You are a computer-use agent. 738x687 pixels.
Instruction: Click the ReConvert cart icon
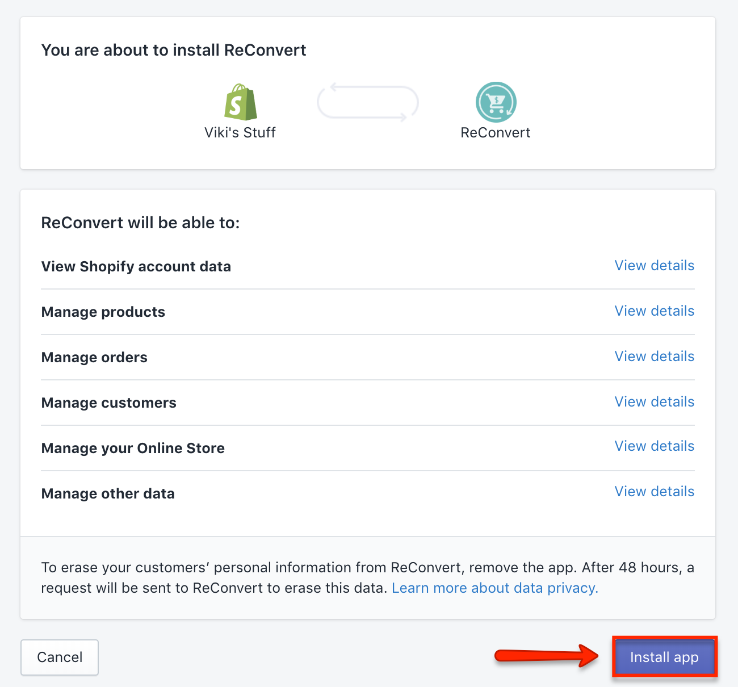coord(496,102)
